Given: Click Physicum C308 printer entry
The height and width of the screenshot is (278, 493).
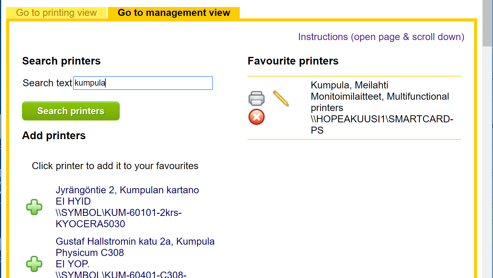Looking at the screenshot, I should click(x=90, y=253).
